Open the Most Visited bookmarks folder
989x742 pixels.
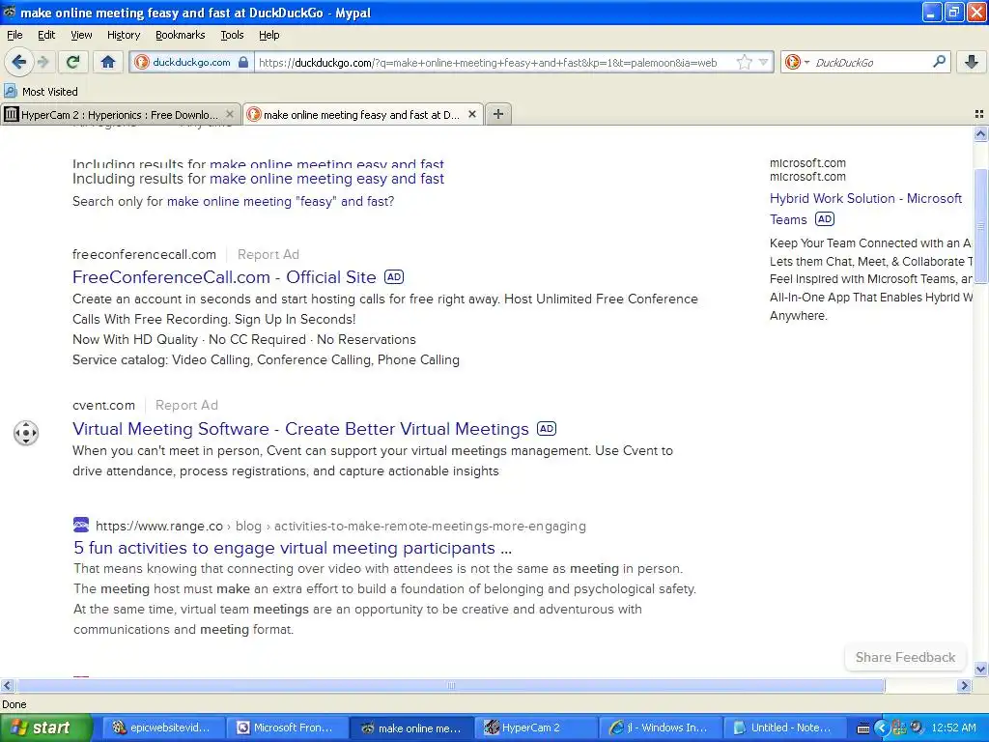click(41, 92)
